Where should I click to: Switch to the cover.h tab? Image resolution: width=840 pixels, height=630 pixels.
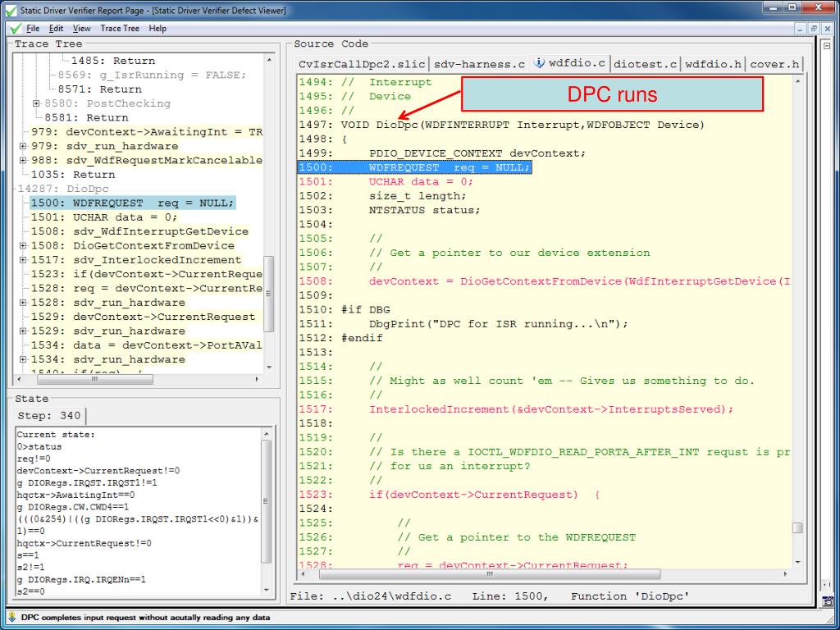(774, 64)
